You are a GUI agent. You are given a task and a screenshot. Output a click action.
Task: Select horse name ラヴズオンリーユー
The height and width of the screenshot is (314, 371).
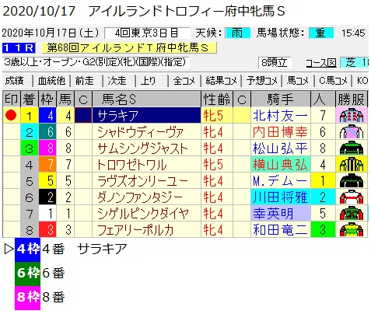pos(142,180)
